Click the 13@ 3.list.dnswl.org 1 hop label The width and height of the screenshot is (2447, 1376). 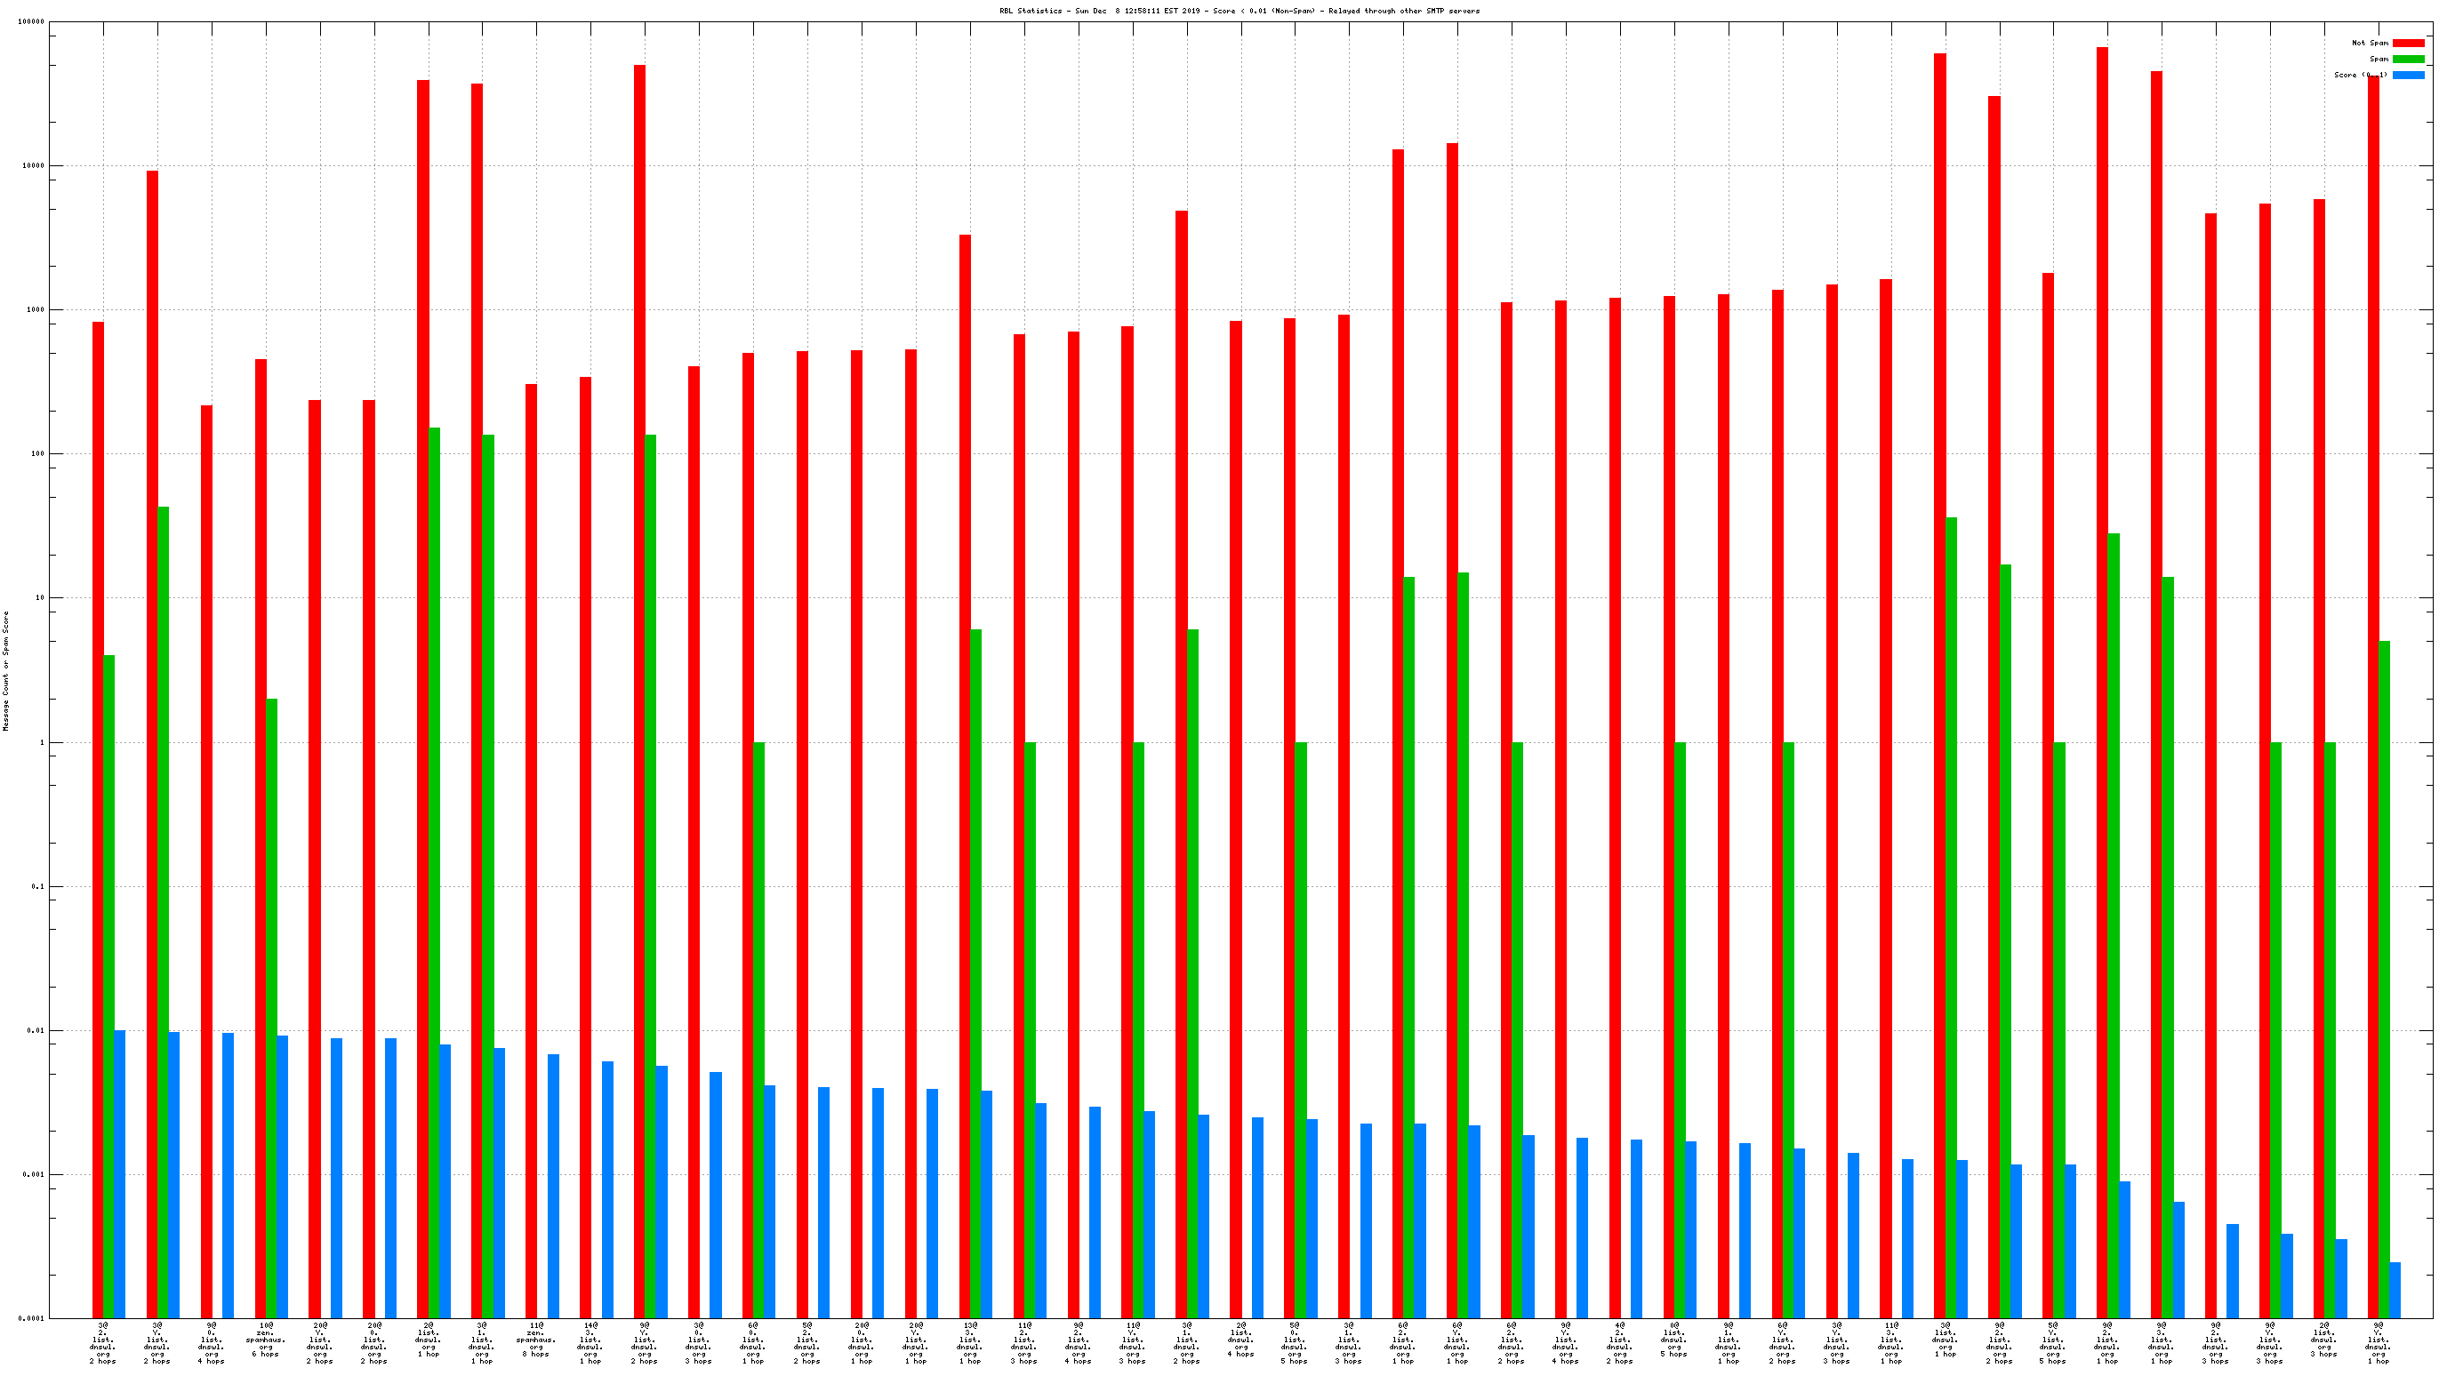click(969, 1343)
